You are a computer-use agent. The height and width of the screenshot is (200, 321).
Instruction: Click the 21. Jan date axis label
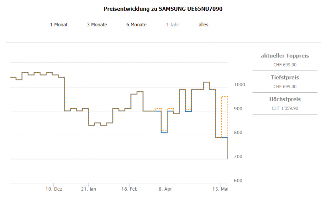point(89,189)
